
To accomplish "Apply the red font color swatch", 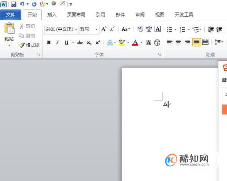I will (x=135, y=43).
